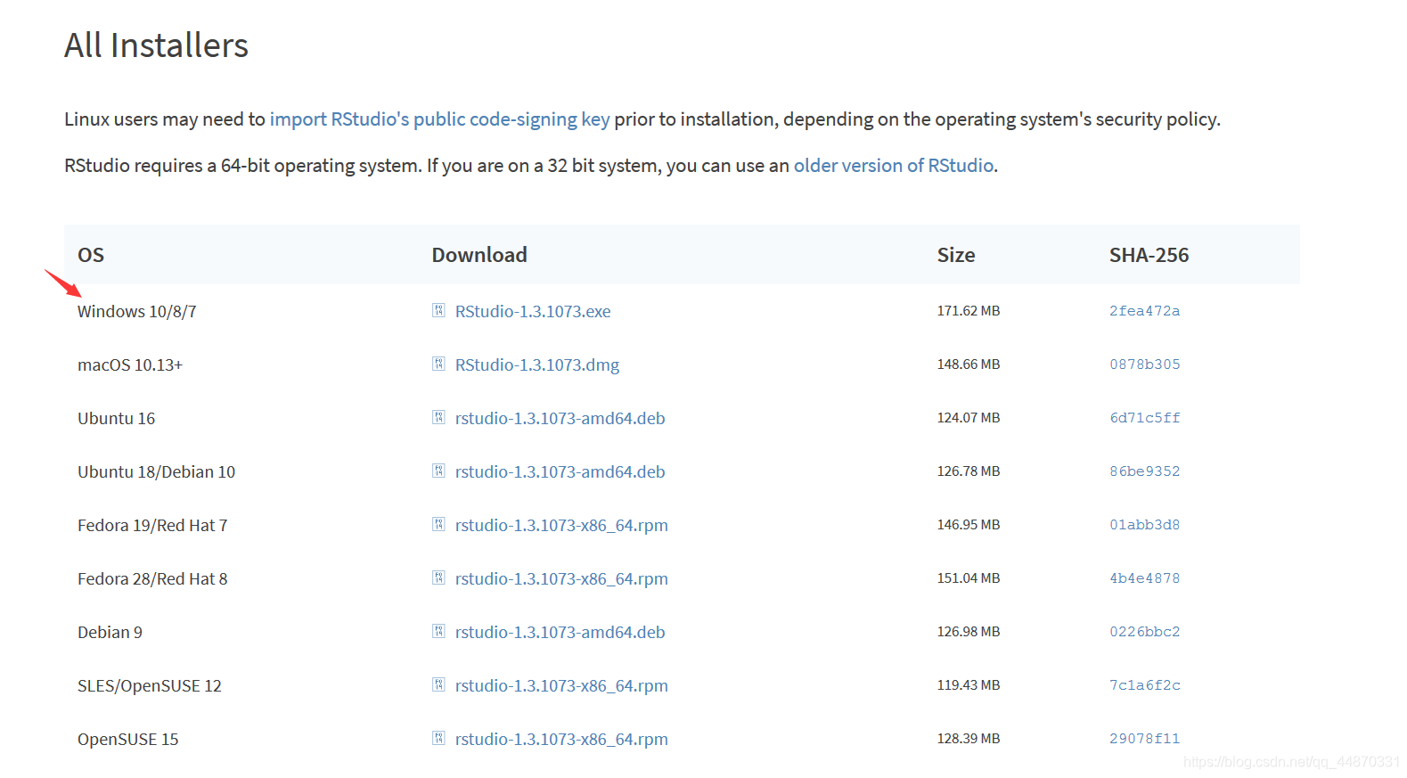Click the 119.43 MB size value

[969, 685]
